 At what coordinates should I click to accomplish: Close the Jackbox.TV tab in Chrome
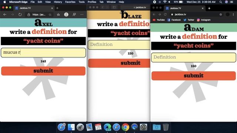tap(203, 8)
